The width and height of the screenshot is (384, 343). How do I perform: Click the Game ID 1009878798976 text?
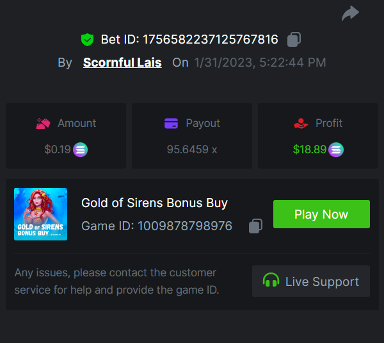tap(157, 226)
